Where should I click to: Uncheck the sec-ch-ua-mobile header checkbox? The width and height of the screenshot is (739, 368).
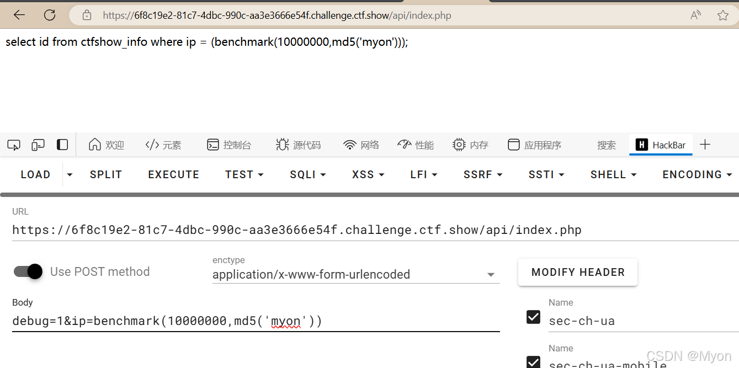coord(533,362)
